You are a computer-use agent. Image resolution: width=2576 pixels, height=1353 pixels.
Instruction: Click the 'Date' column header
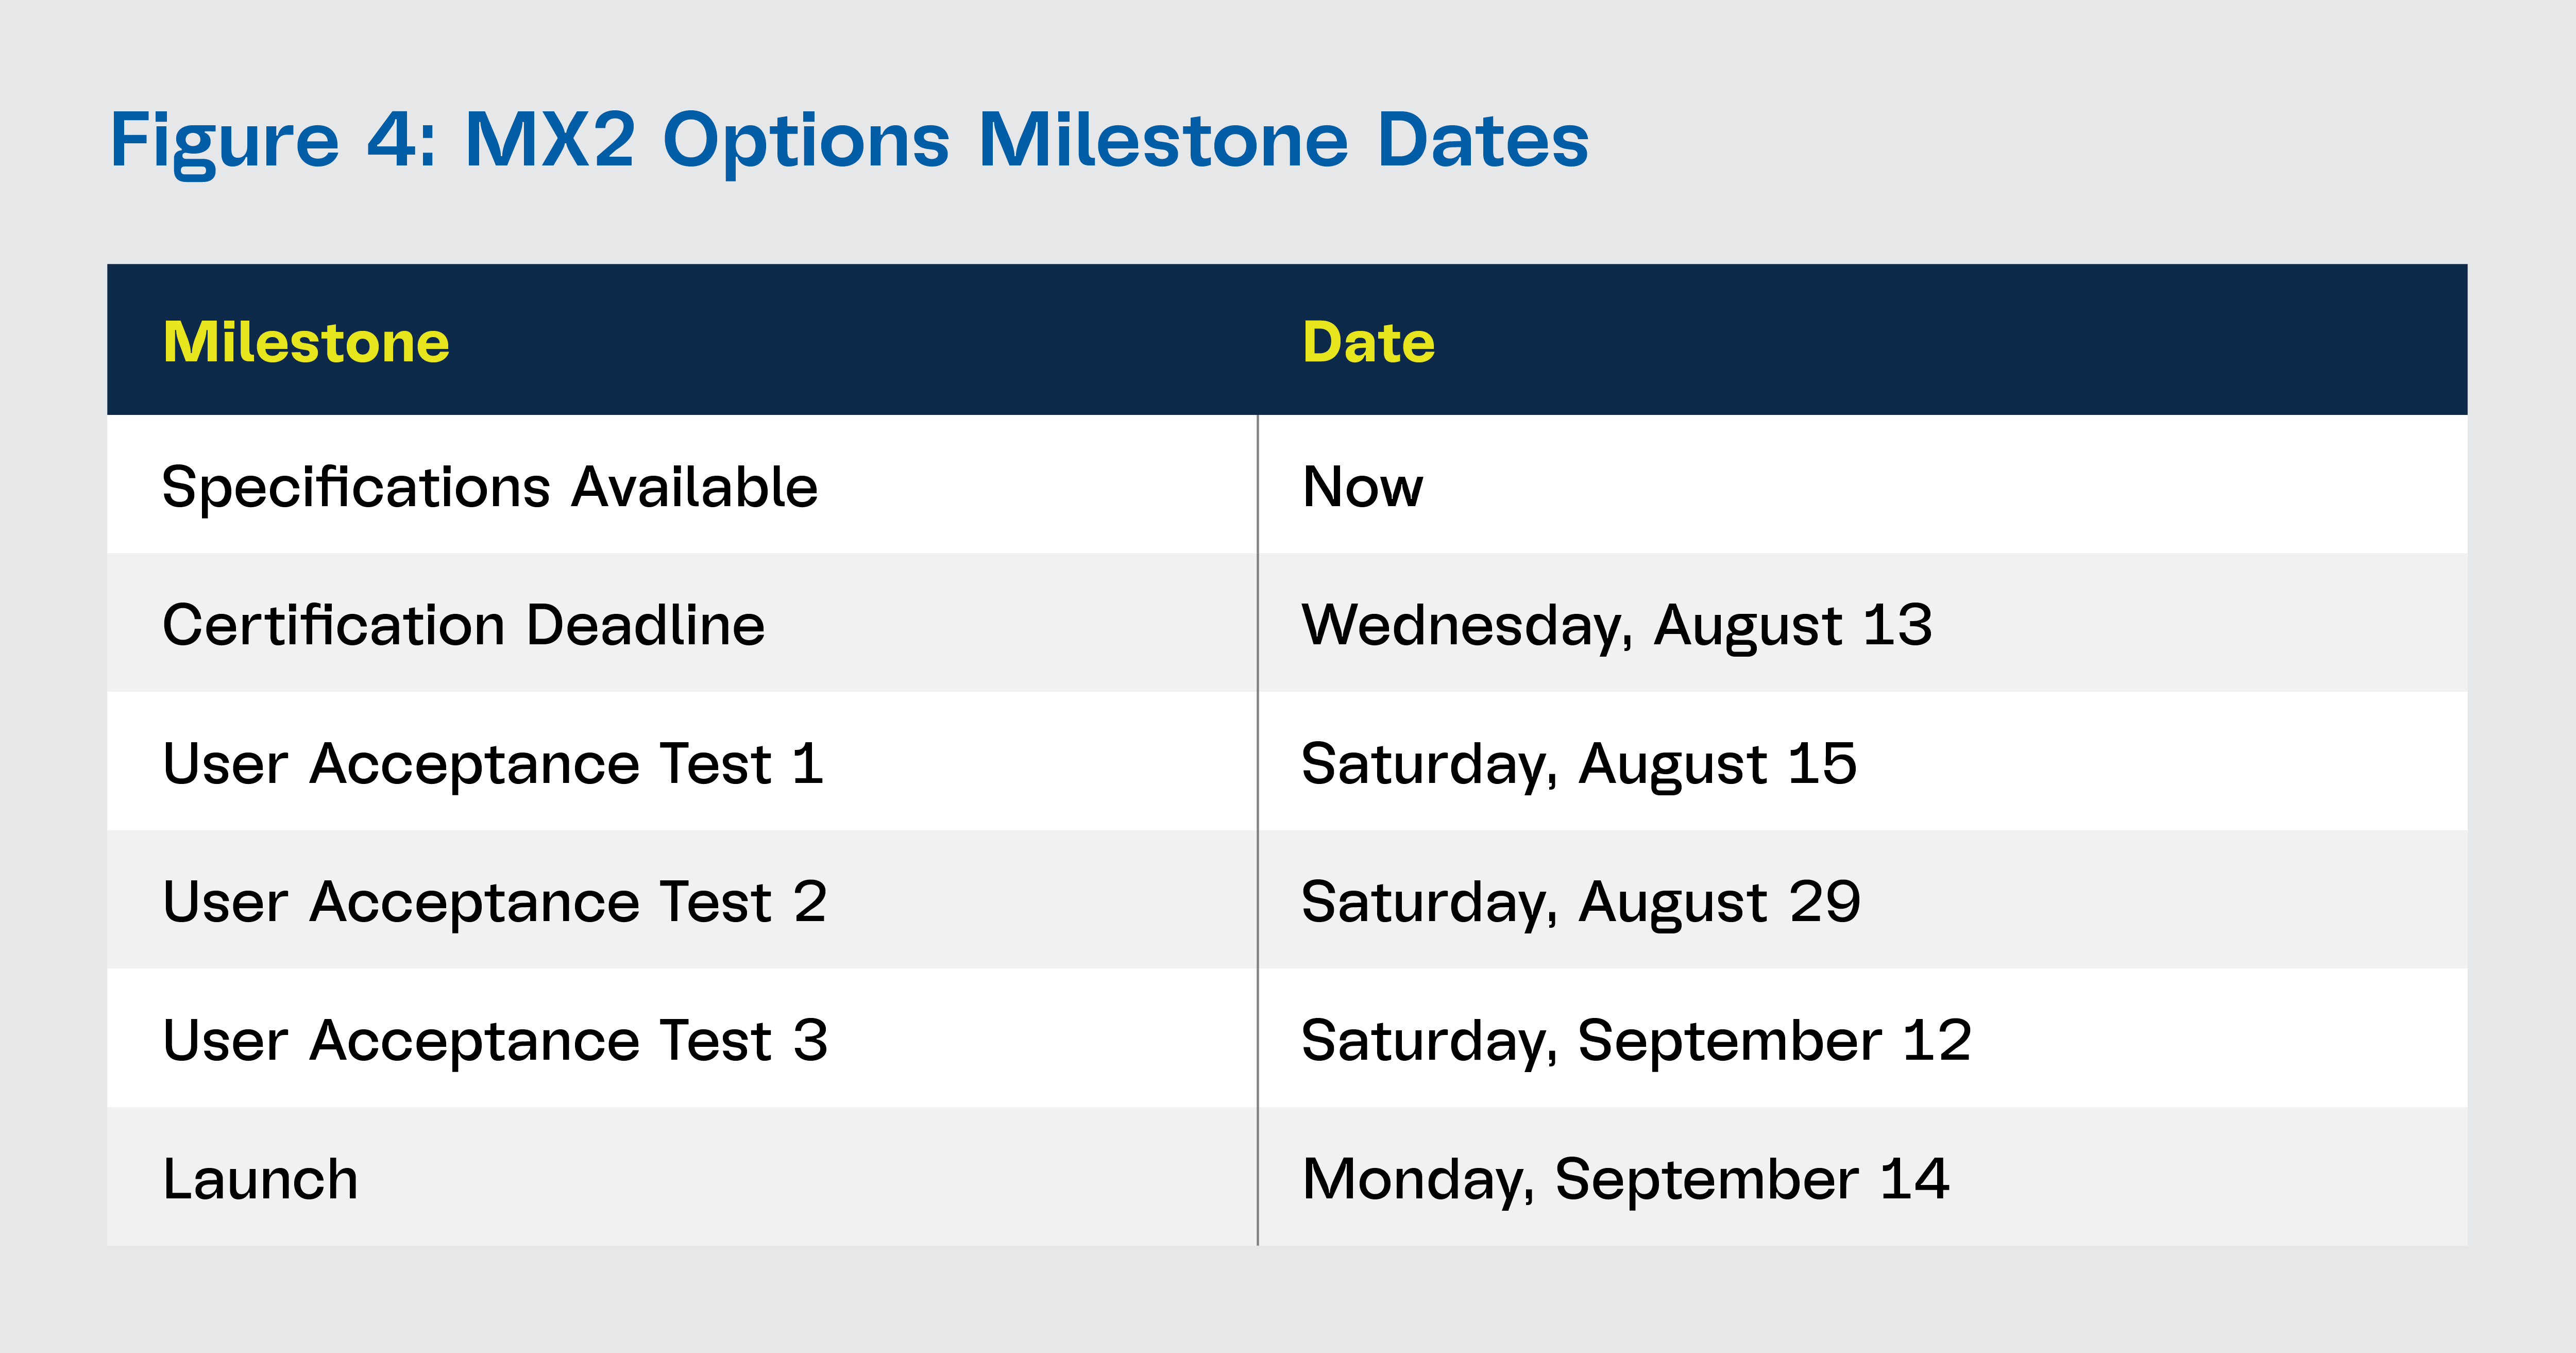point(1368,342)
